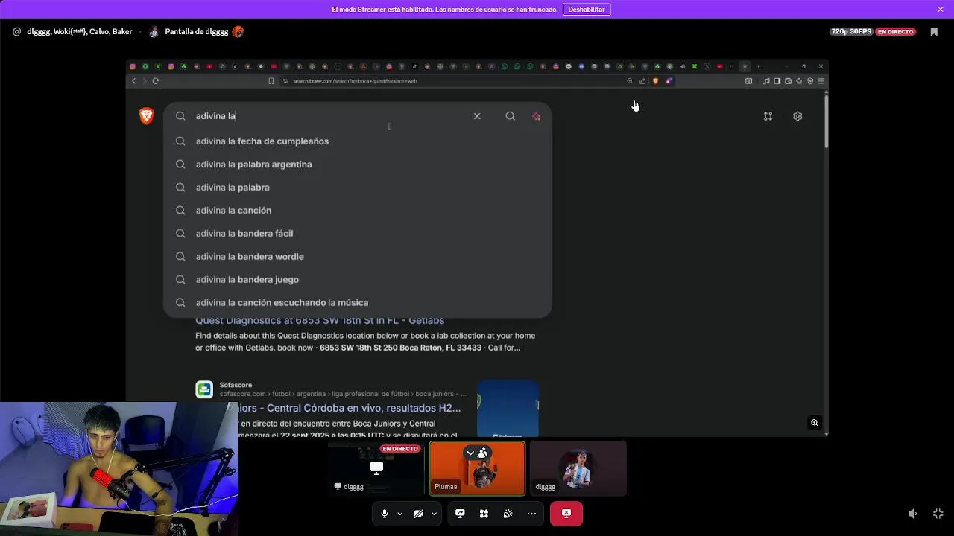This screenshot has height=536, width=954.
Task: Choose suggestion adivina la fecha de cumpleaños
Action: tap(358, 141)
